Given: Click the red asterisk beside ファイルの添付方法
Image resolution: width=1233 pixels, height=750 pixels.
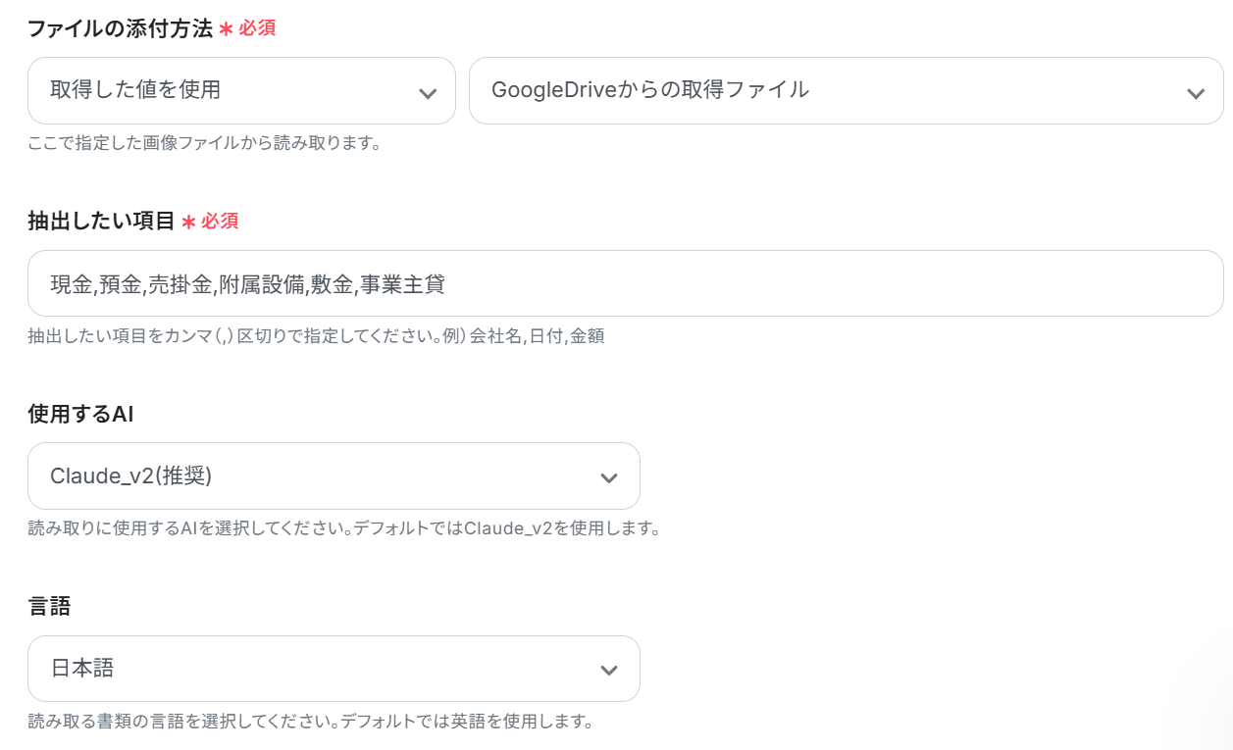Looking at the screenshot, I should 226,29.
